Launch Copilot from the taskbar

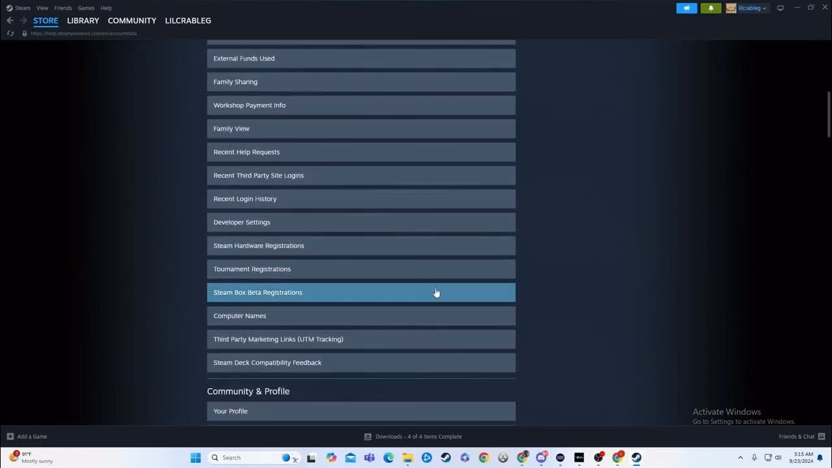[331, 458]
